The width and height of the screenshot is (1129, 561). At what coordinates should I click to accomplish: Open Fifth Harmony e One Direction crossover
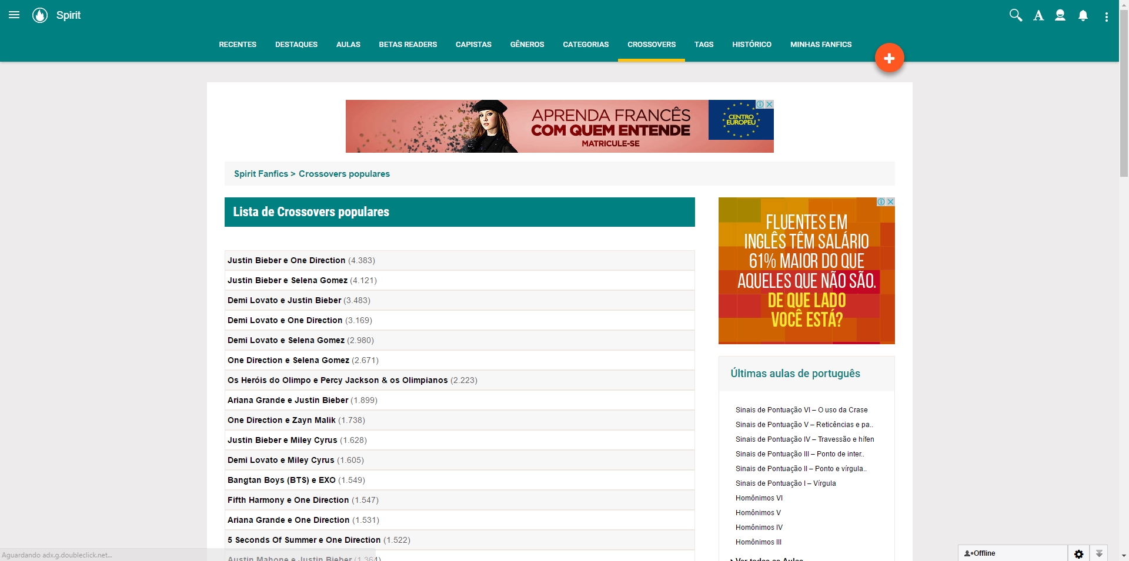coord(288,500)
